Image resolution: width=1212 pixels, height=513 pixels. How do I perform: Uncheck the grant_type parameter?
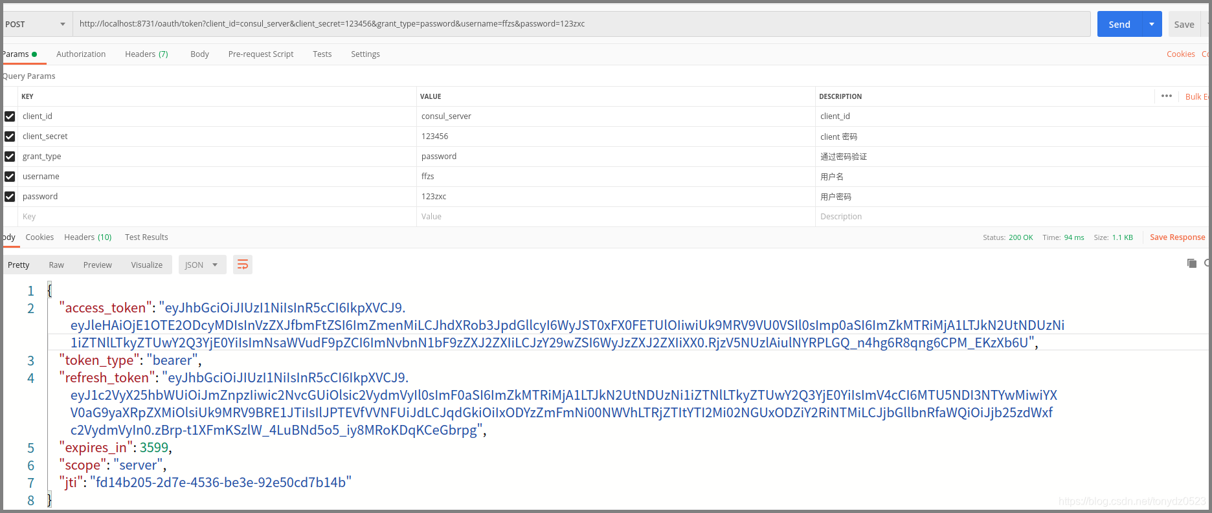[x=10, y=157]
